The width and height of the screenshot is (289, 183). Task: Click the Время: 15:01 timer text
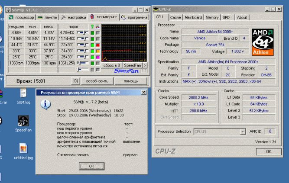(x=31, y=81)
